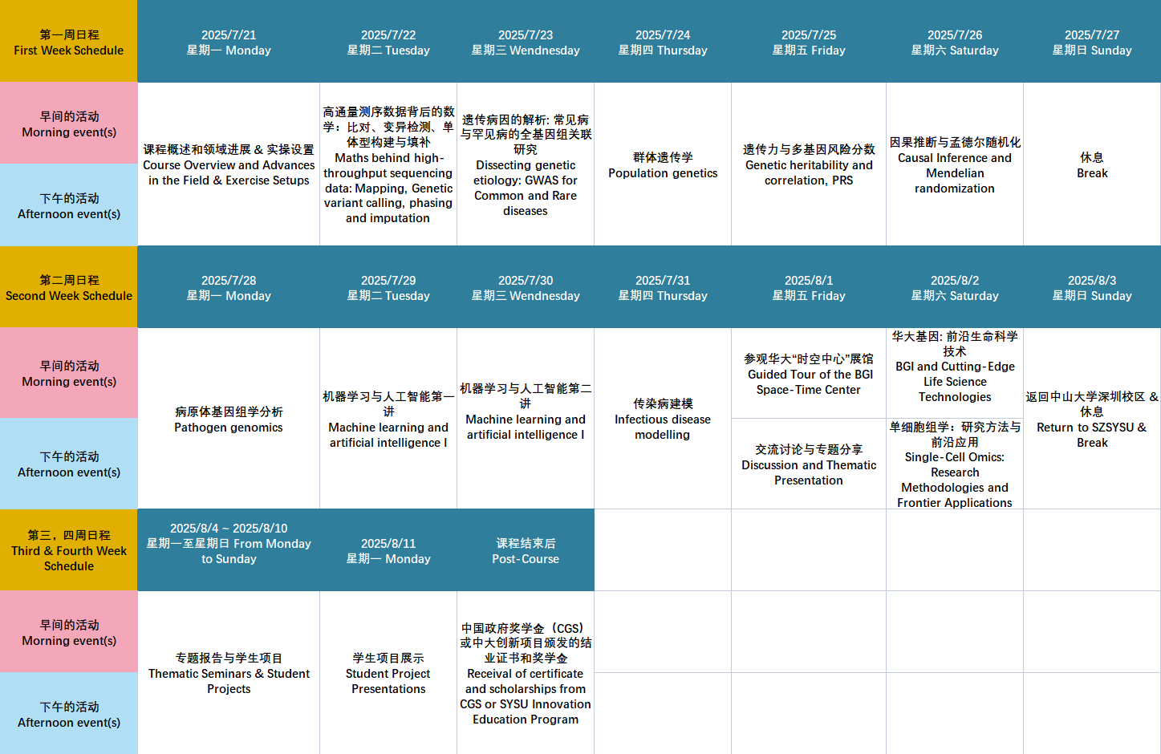Screen dimensions: 1161x754
Task: Click the Third & Fourth Week Schedule cell
Action: (68, 550)
